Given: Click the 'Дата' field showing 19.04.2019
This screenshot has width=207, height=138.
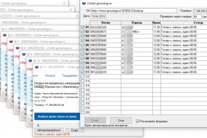Looking at the screenshot, I should pyautogui.click(x=98, y=16).
